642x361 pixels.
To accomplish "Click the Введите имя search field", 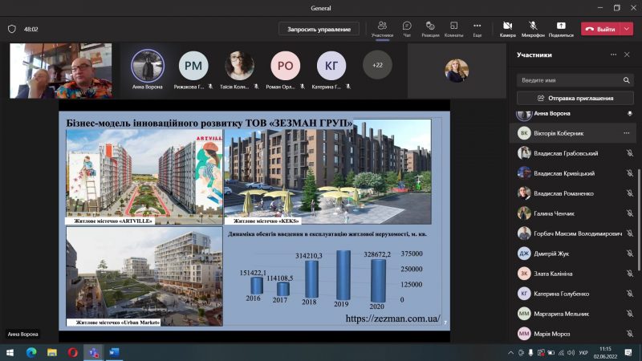I will click(568, 80).
